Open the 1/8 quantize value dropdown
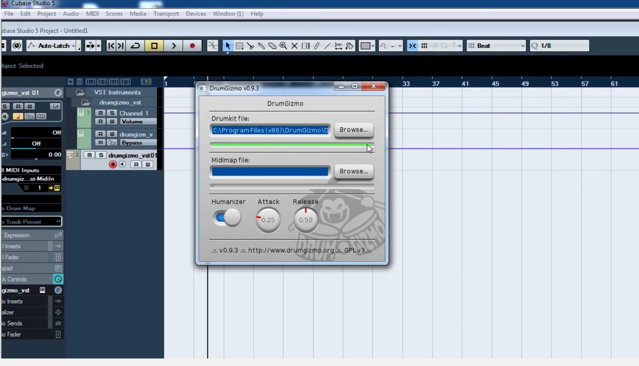 (x=559, y=46)
